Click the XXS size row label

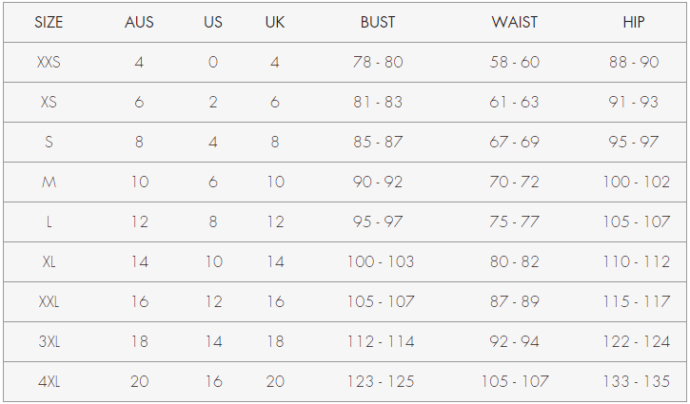pyautogui.click(x=49, y=62)
